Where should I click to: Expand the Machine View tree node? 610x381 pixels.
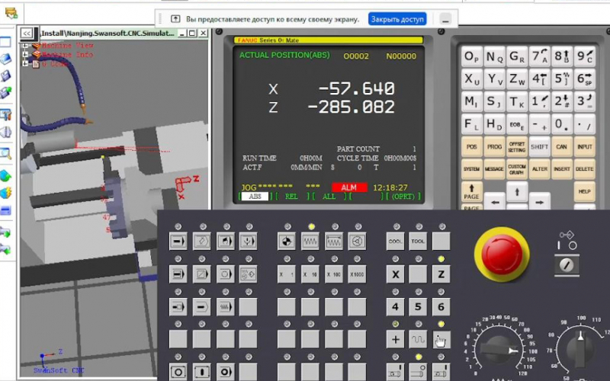tap(25, 45)
